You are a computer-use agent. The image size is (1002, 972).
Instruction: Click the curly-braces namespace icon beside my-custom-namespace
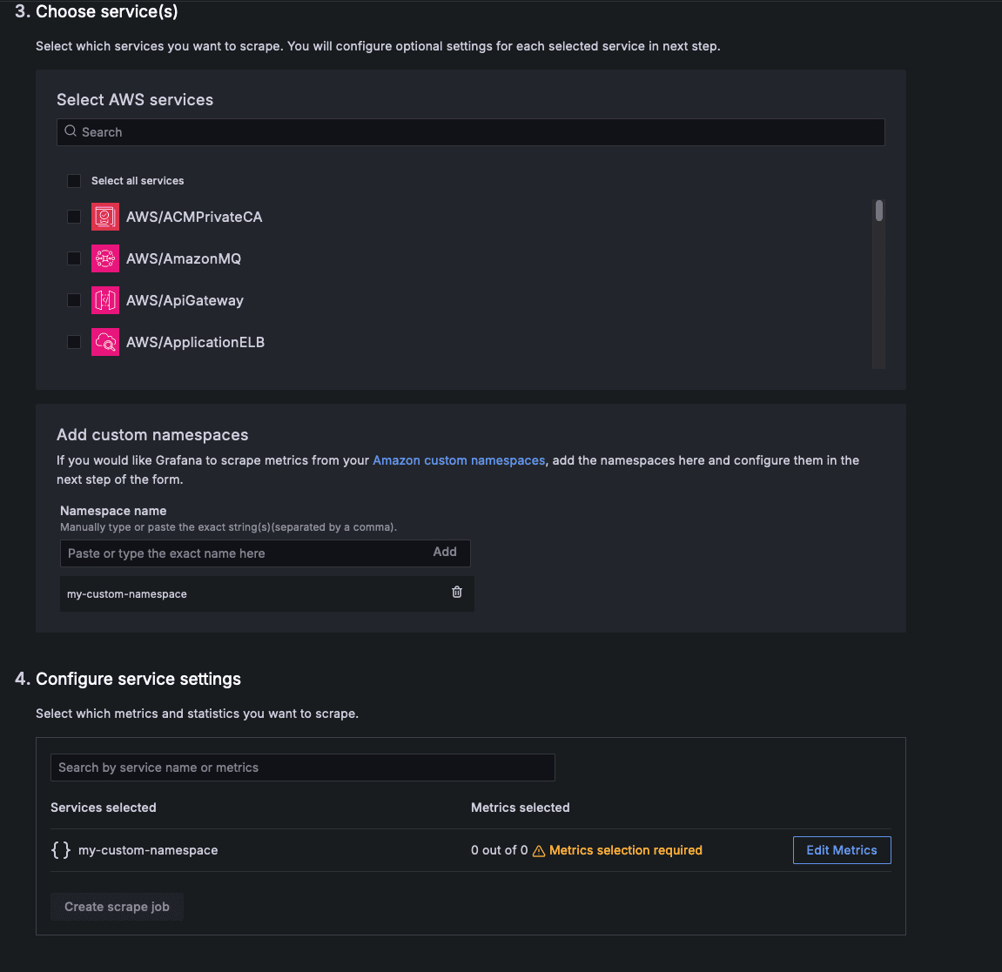(x=61, y=849)
